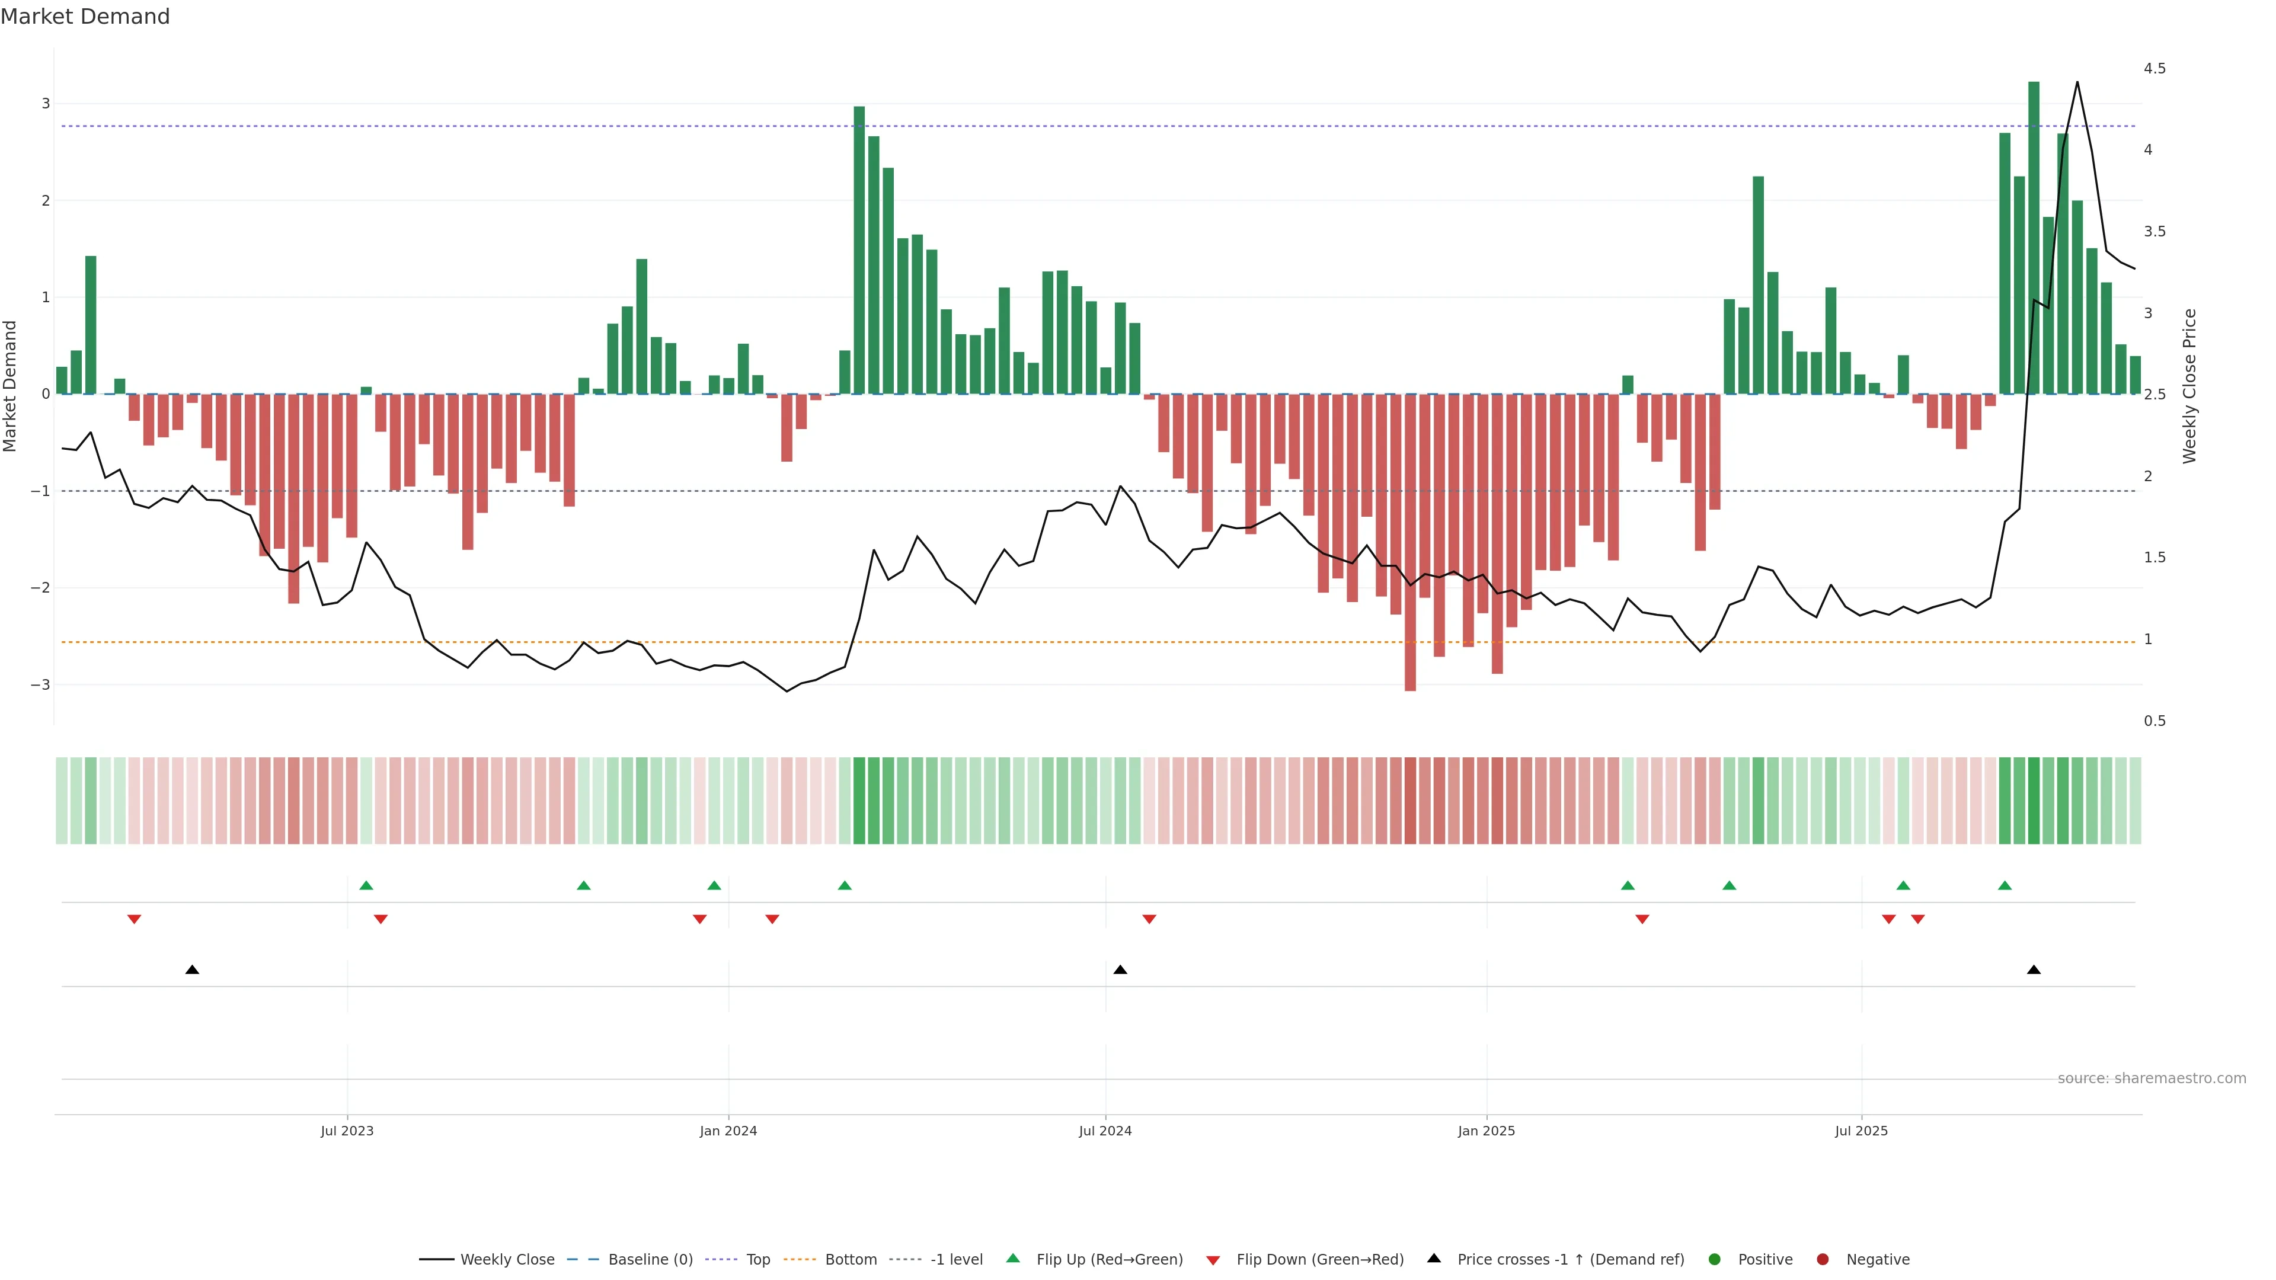Click the Negative red circle legend icon

pyautogui.click(x=1823, y=1260)
